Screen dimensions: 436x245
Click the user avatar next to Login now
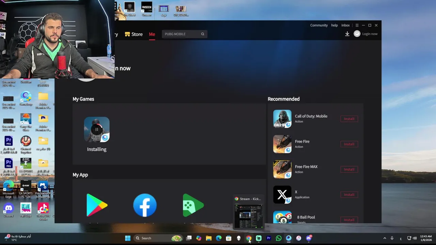coord(357,34)
